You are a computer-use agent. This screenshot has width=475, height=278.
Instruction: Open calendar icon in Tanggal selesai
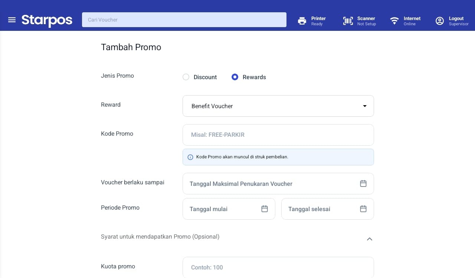tap(363, 209)
